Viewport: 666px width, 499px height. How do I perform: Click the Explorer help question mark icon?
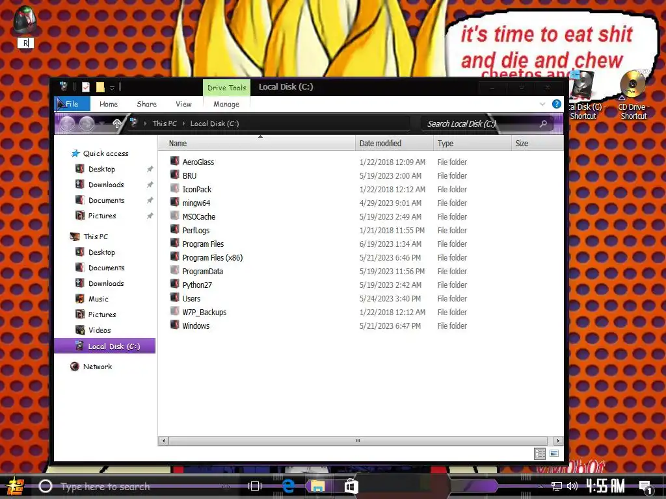(x=557, y=104)
